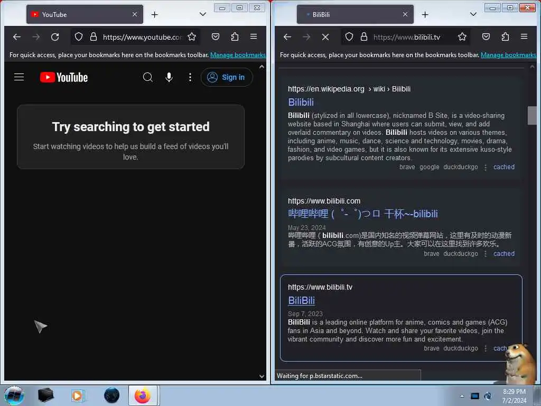Image resolution: width=541 pixels, height=406 pixels.
Task: Click the BiliBili window scrollbar thumb
Action: coord(532,115)
